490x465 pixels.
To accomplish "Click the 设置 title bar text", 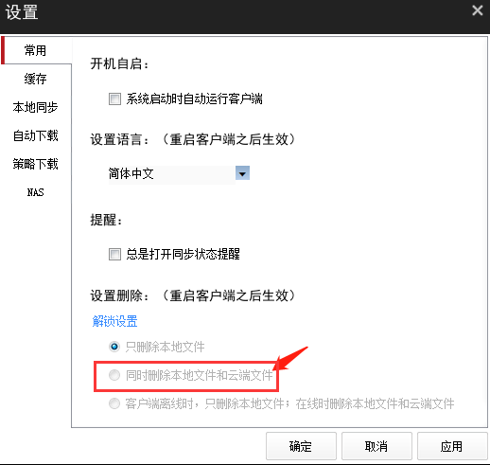I will [x=22, y=12].
